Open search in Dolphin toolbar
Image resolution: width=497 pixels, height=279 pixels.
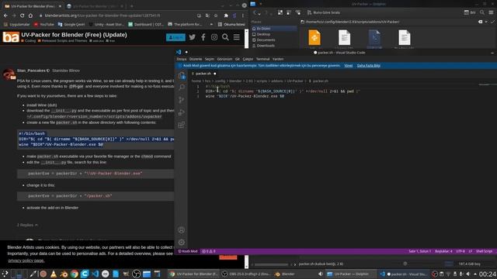pos(482,12)
